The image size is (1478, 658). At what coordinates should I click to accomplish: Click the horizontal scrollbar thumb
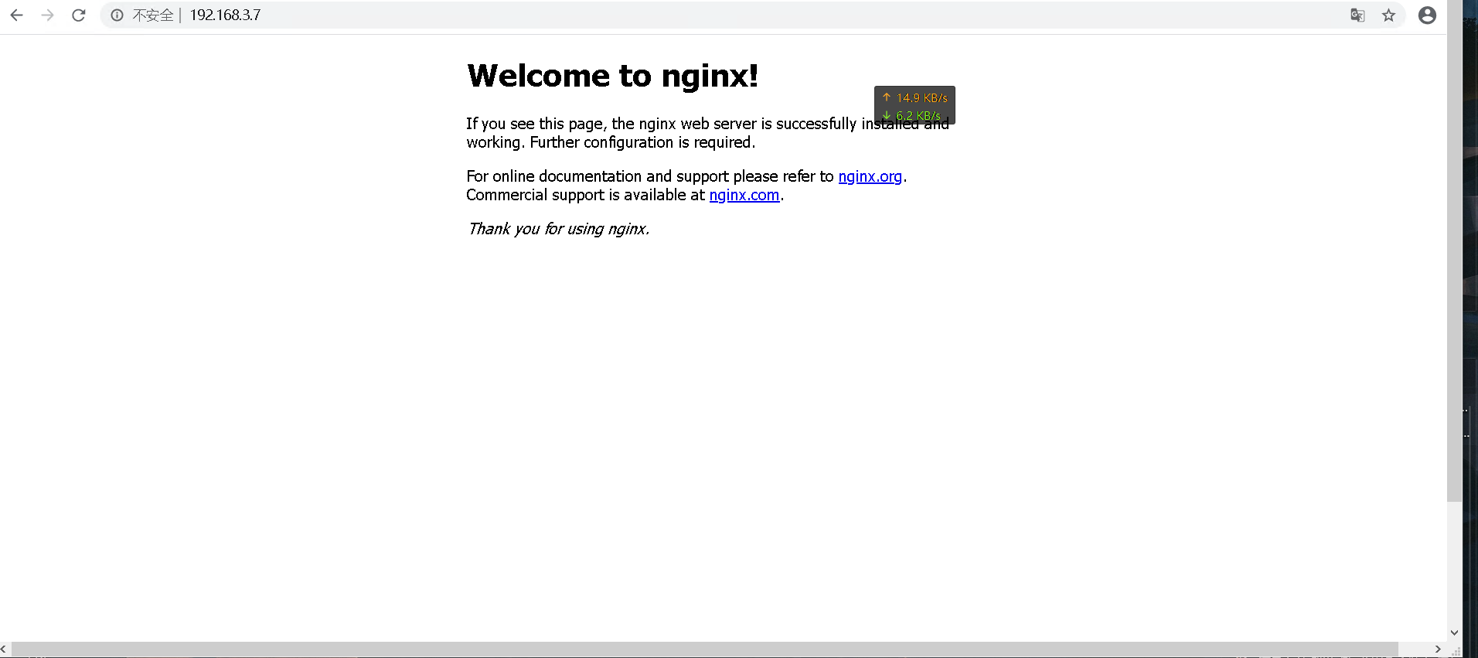click(705, 649)
